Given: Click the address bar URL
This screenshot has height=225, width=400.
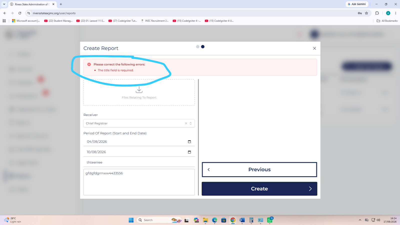Looking at the screenshot, I should pos(54,13).
